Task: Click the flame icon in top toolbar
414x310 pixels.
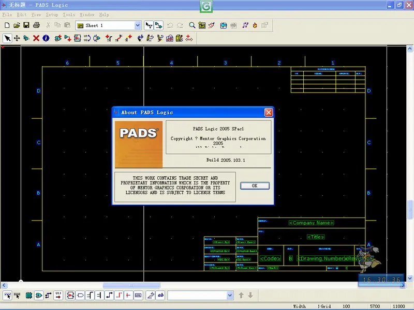Action: pyautogui.click(x=255, y=25)
